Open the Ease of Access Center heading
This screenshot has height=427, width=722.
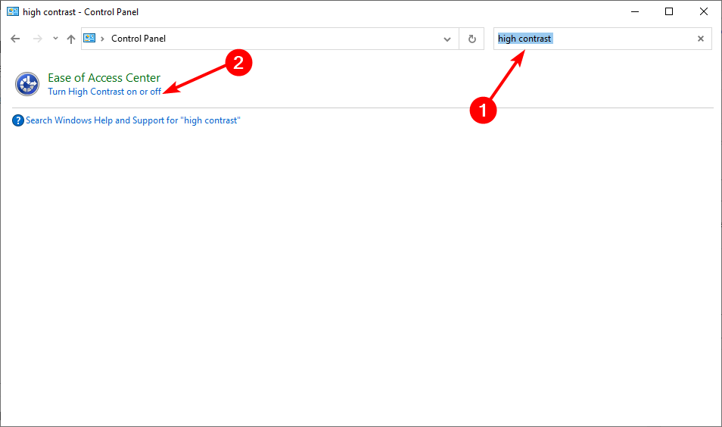[x=104, y=78]
